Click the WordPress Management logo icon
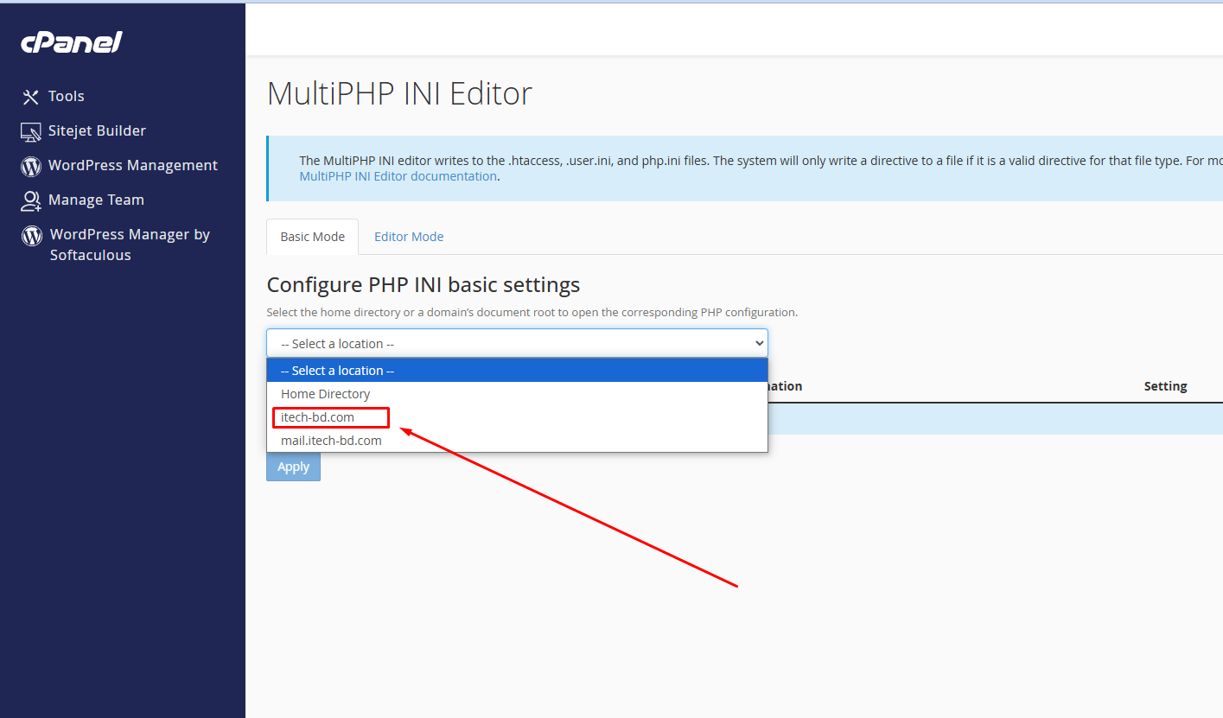 pyautogui.click(x=31, y=166)
